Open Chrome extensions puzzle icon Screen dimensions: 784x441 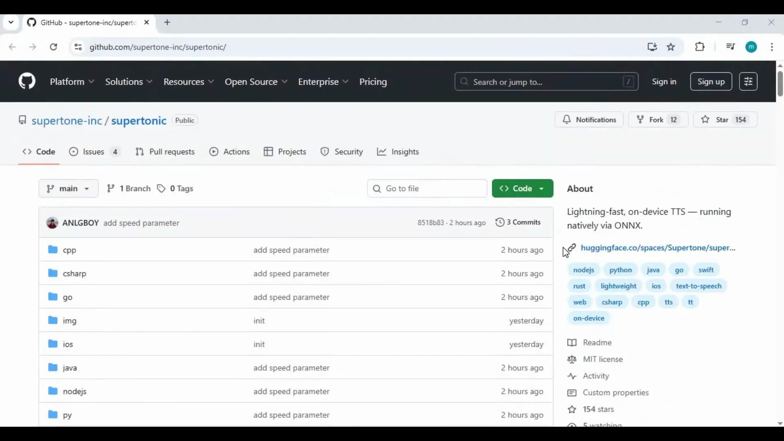(700, 47)
